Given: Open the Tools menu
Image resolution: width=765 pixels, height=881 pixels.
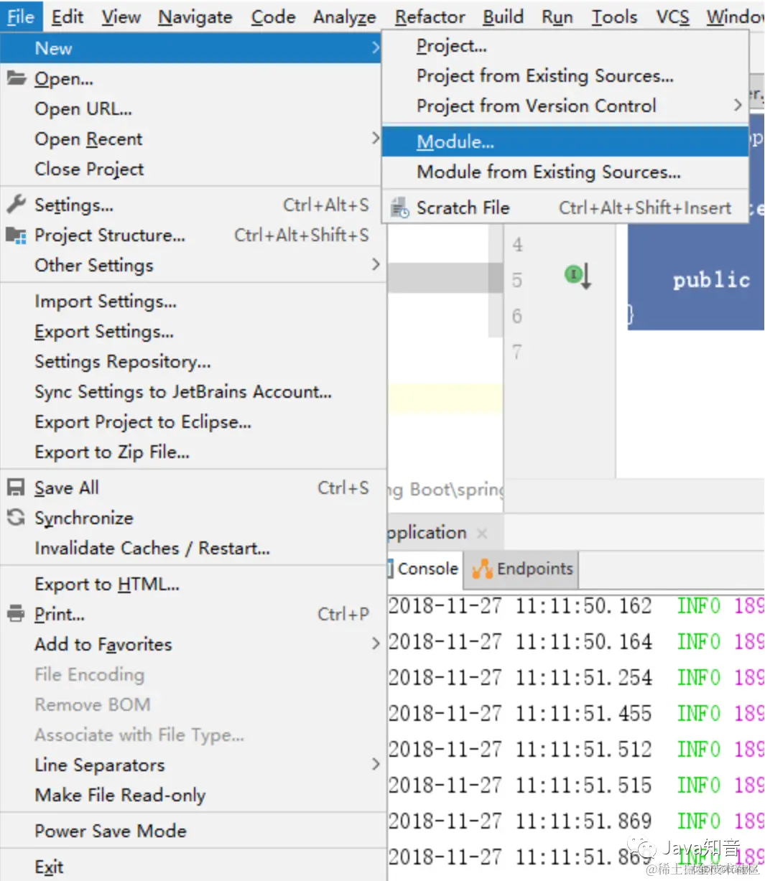Looking at the screenshot, I should (x=614, y=17).
